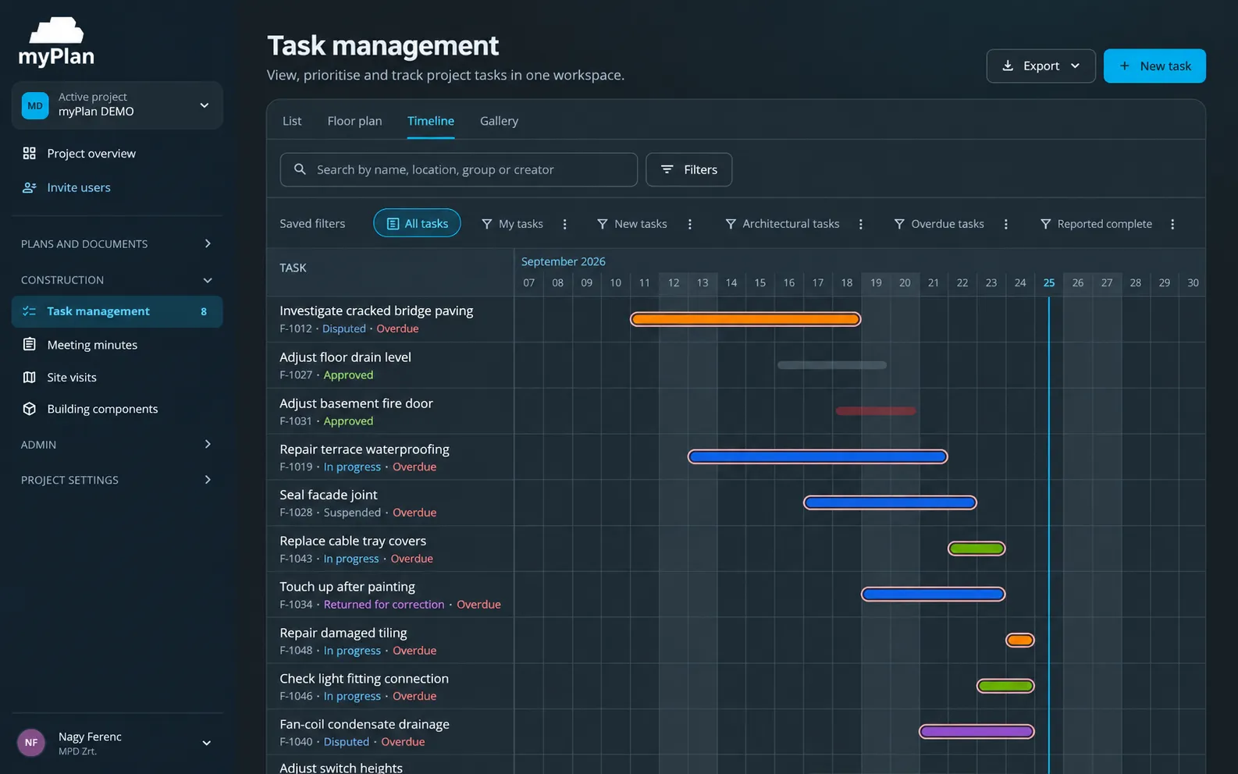Apply the My tasks saved filter
Viewport: 1238px width, 774px height.
512,224
